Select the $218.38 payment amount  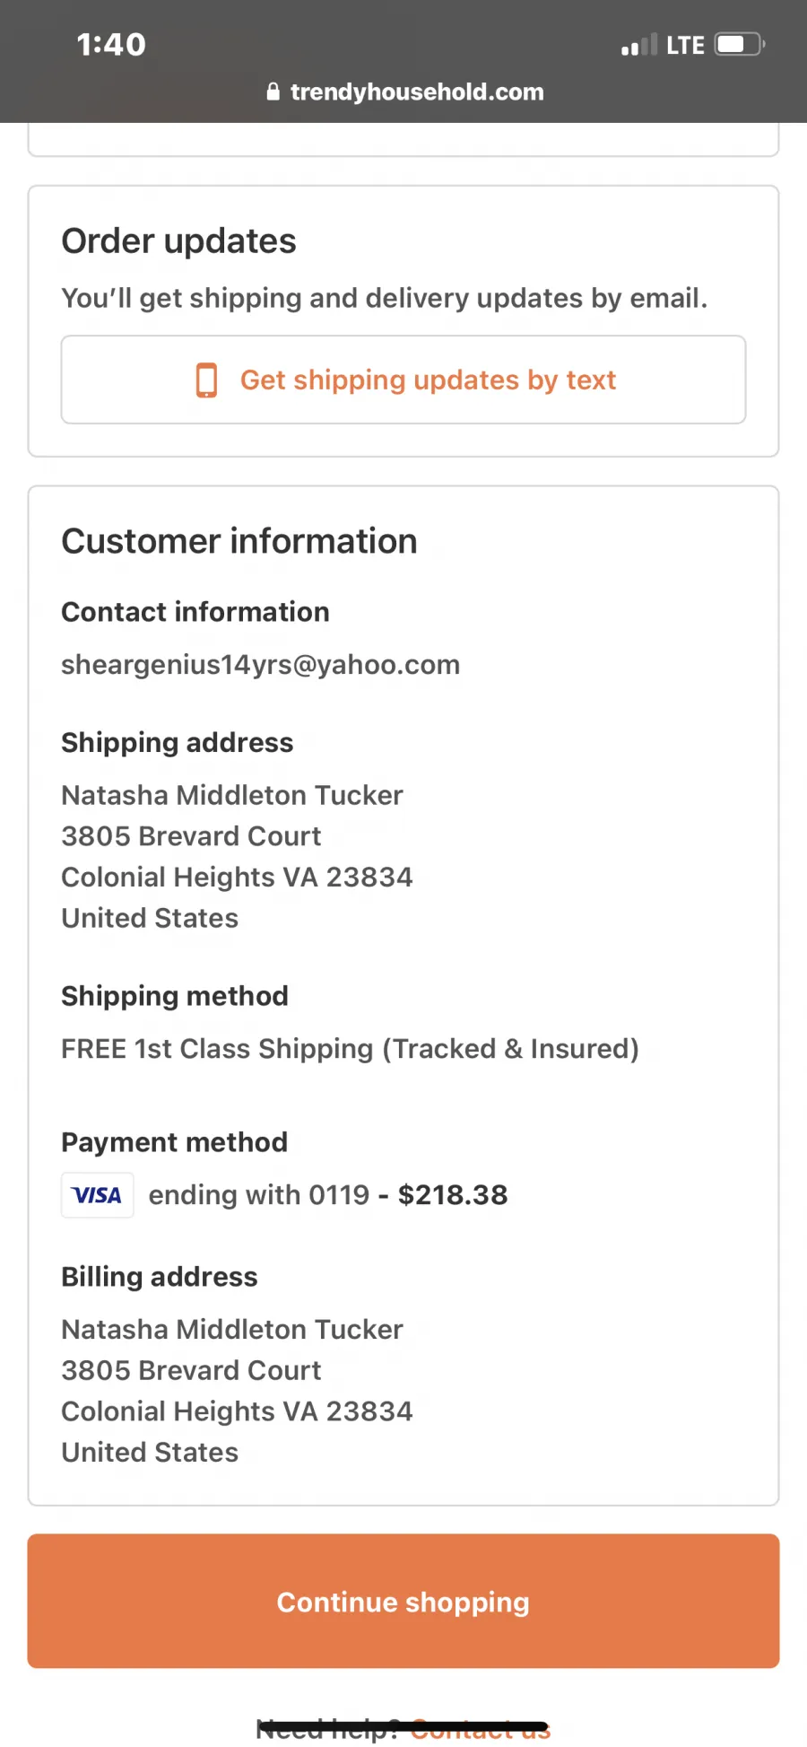[x=453, y=1195]
